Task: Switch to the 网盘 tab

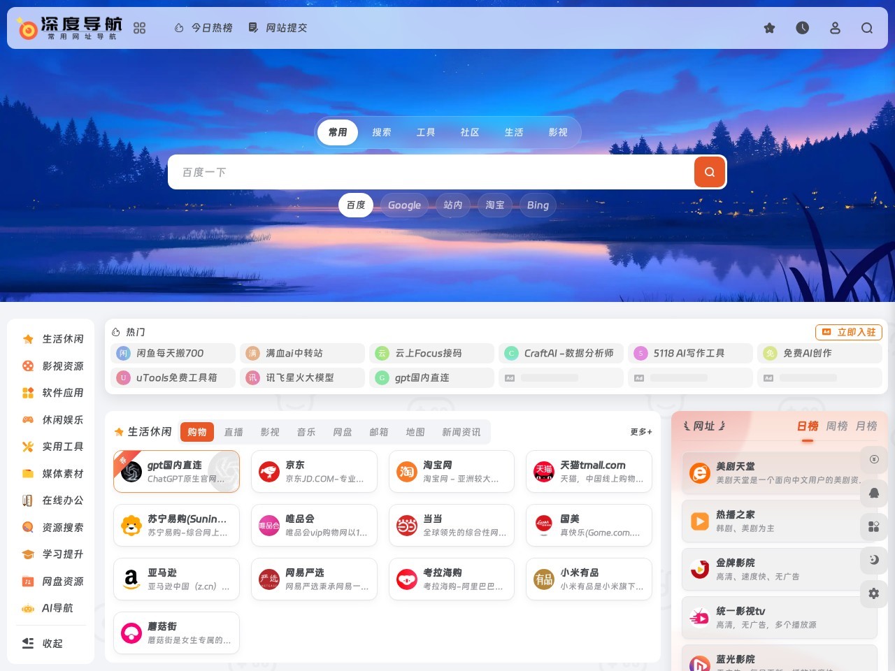Action: pos(343,432)
